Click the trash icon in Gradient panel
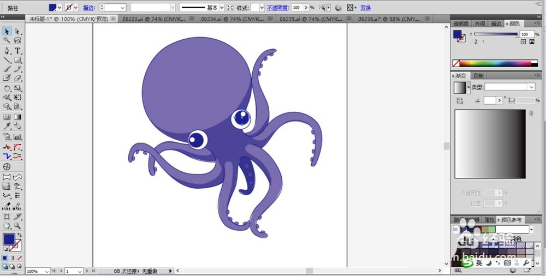The image size is (546, 276). pyautogui.click(x=531, y=113)
